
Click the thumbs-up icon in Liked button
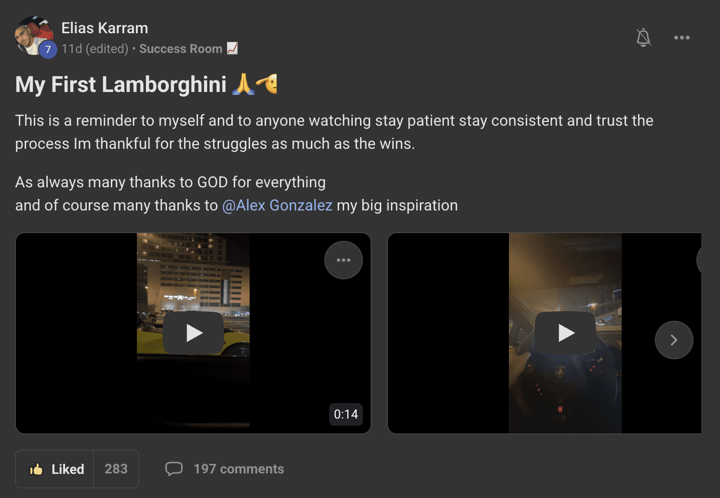tap(36, 469)
